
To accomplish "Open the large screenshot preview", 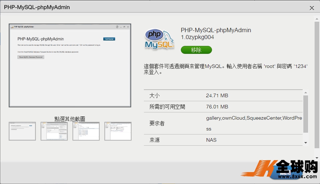I will point(70,65).
